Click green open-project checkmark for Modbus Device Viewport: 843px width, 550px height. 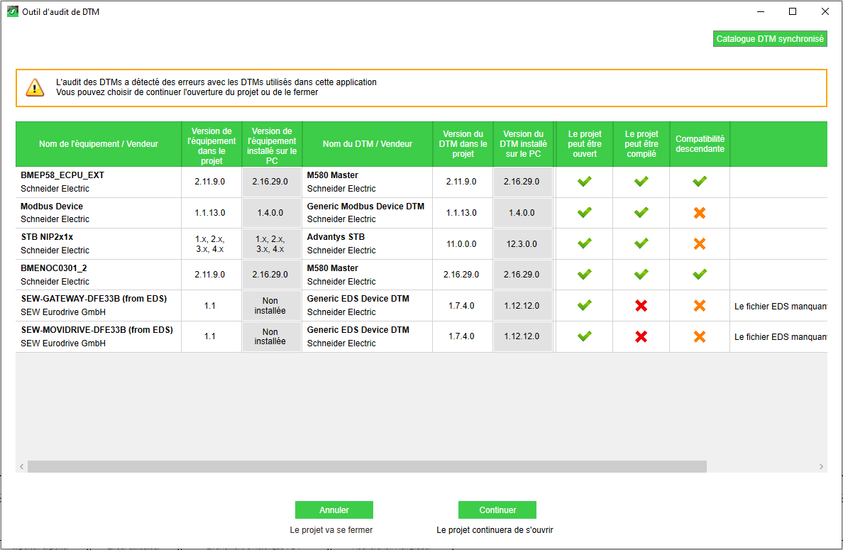point(584,213)
